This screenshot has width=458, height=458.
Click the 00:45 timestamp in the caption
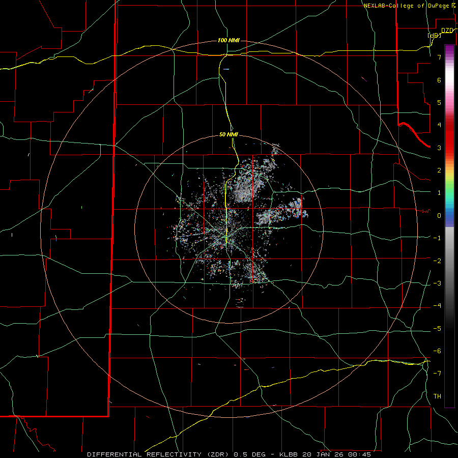click(x=360, y=454)
